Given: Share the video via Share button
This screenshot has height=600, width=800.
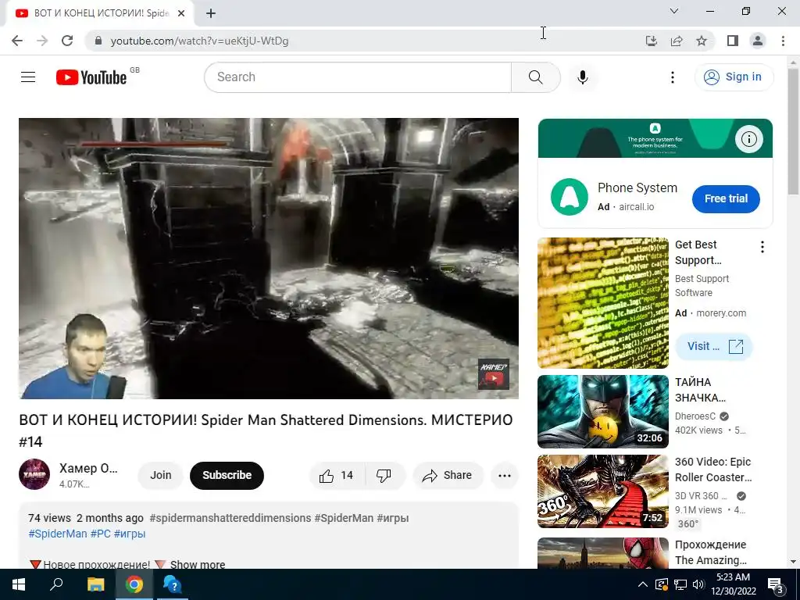Looking at the screenshot, I should pos(448,476).
